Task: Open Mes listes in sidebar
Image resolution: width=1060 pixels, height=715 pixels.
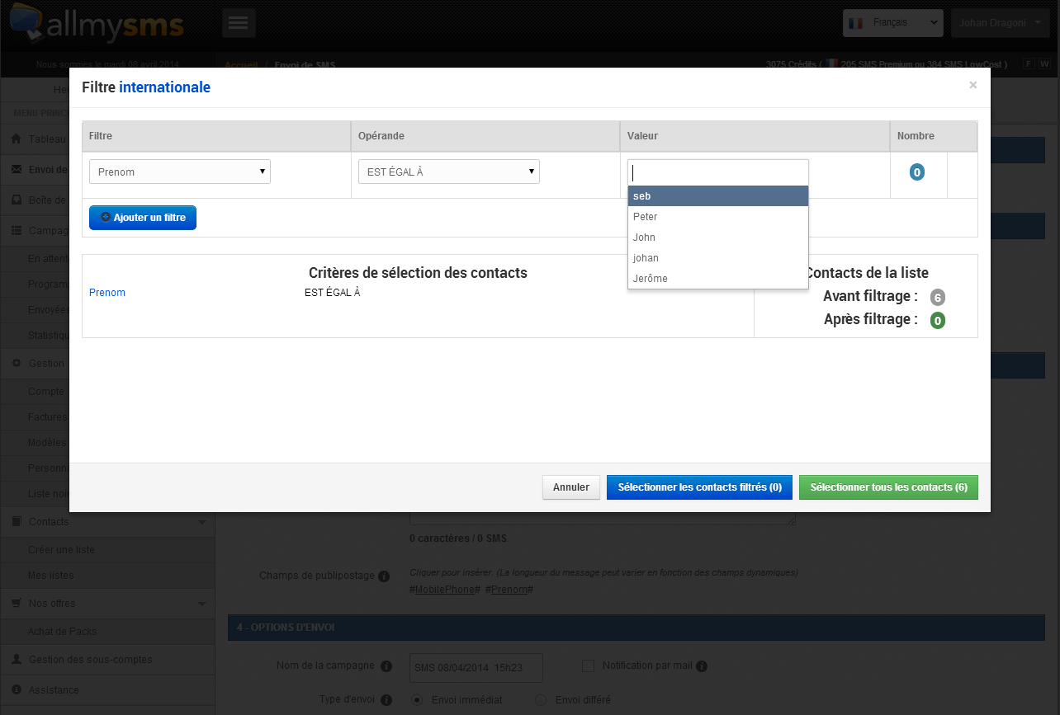Action: (50, 576)
